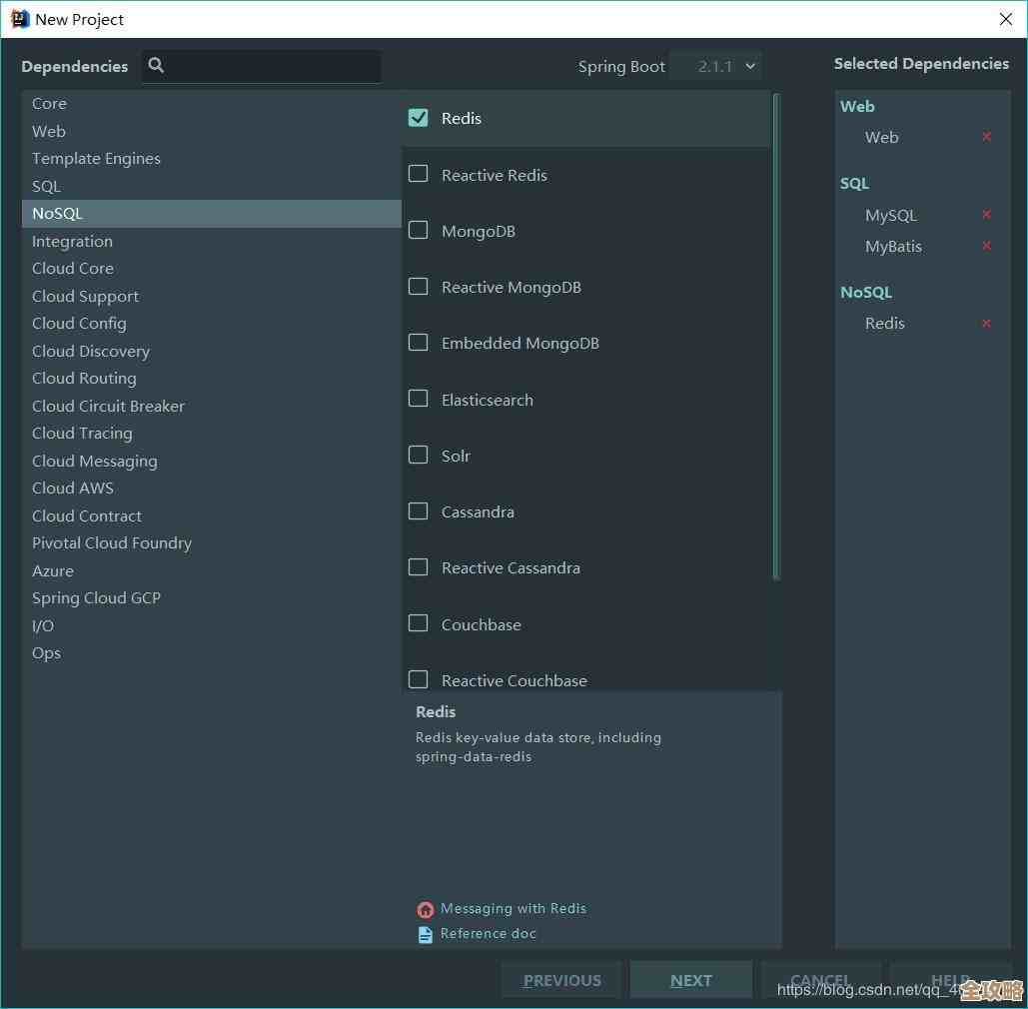Remove MySQL dependency with red X
Screen dimensions: 1028x1009
pyautogui.click(x=986, y=215)
